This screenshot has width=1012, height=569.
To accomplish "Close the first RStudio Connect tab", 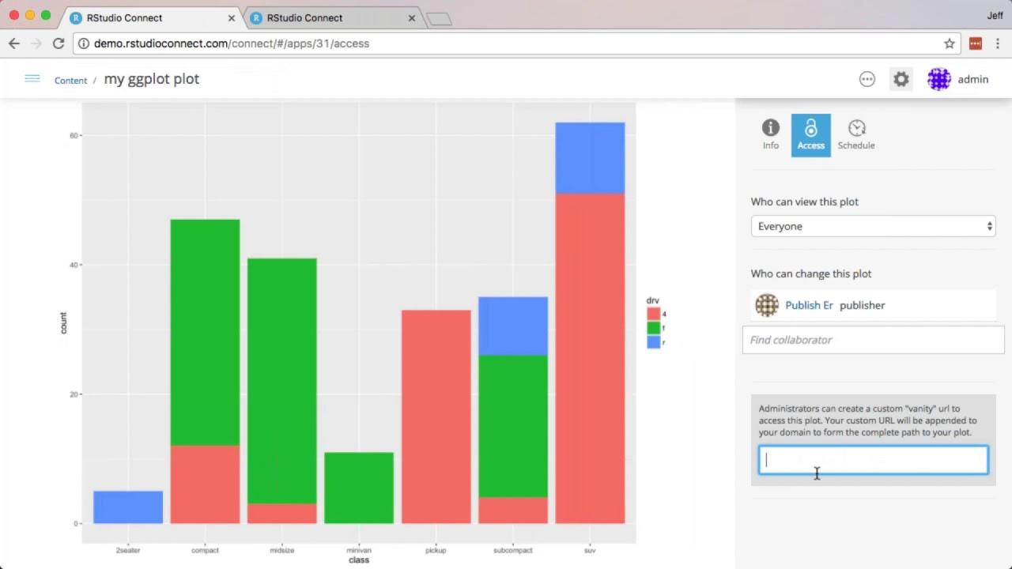I will click(232, 17).
